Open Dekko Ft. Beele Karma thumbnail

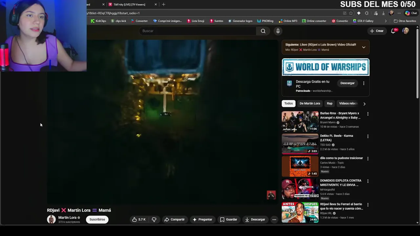(300, 144)
